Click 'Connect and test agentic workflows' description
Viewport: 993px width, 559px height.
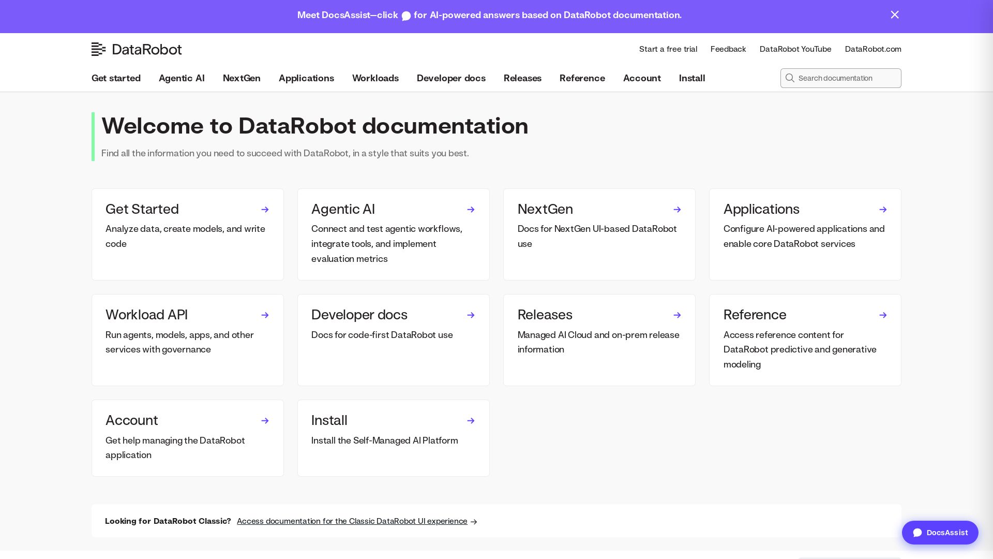(x=387, y=244)
